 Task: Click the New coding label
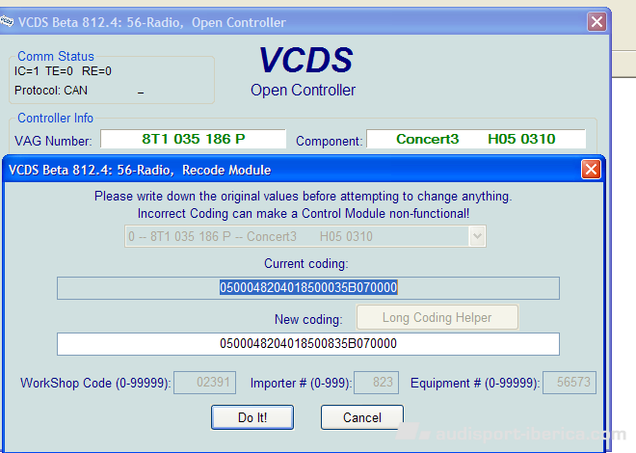coord(308,320)
